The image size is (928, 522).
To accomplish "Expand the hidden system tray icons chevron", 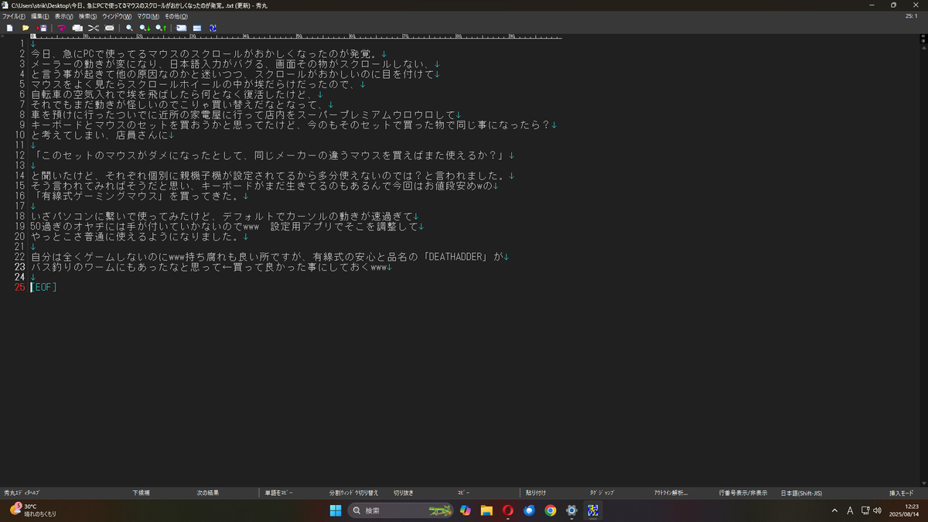I will pyautogui.click(x=834, y=510).
